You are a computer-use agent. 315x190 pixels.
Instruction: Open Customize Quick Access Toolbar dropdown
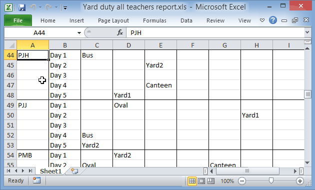[x=65, y=8]
